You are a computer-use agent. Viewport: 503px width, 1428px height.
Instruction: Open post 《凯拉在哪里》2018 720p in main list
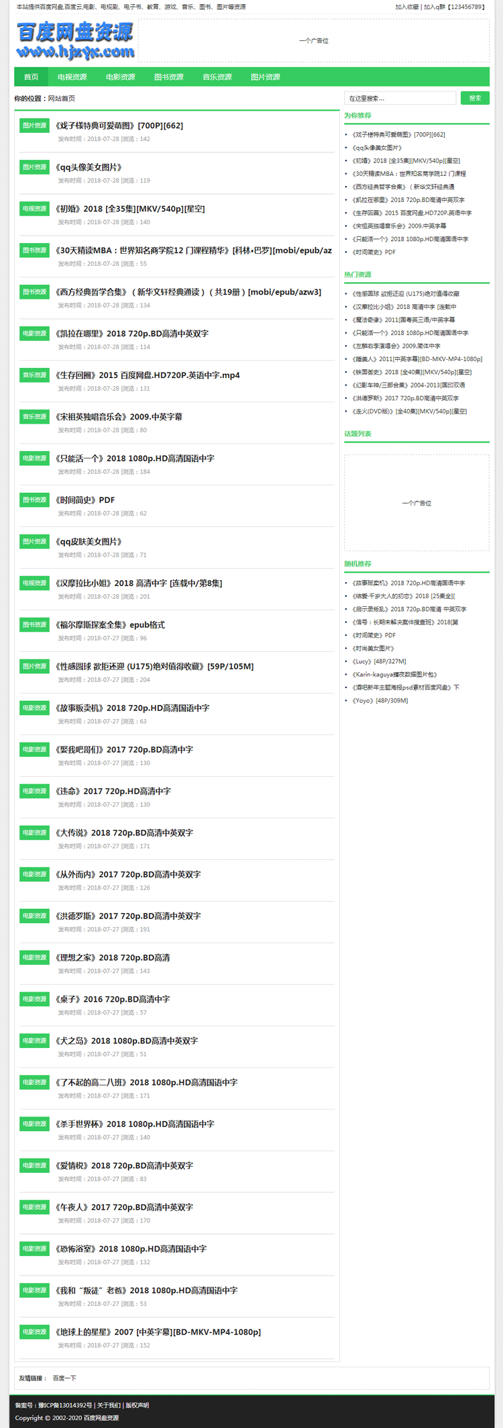131,334
